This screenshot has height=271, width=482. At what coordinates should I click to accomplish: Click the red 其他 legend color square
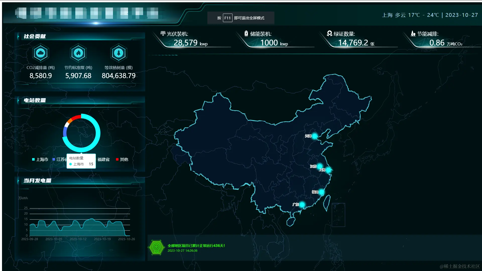[x=117, y=159]
